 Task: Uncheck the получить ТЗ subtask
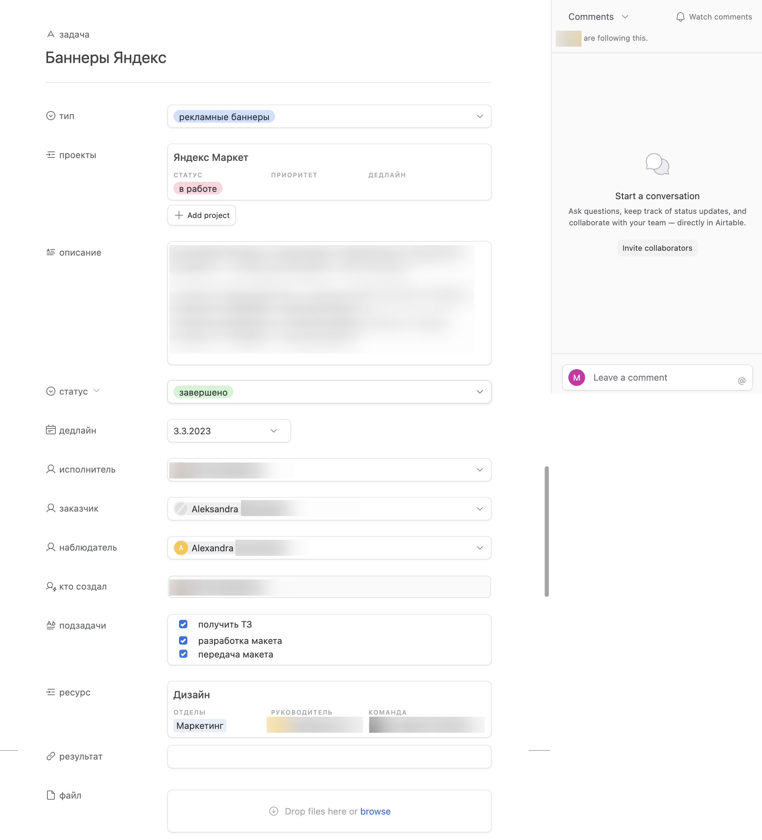tap(183, 624)
